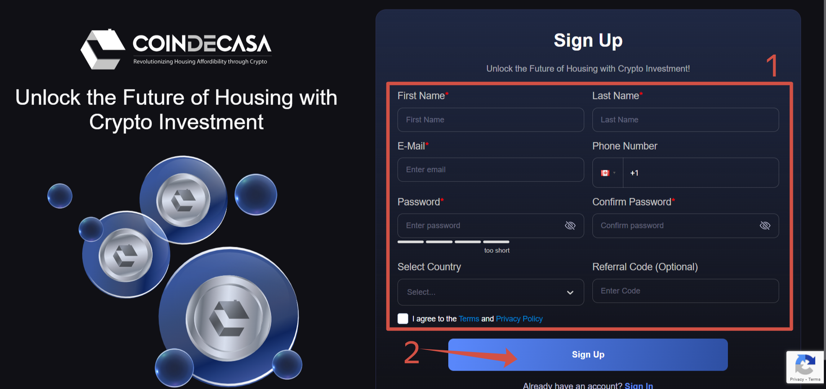Click the phone number +1 field

click(700, 173)
